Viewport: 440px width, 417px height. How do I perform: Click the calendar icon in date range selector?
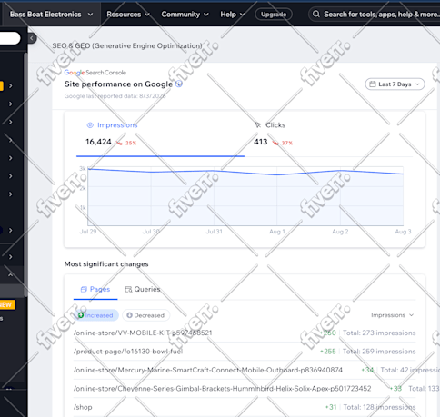(x=373, y=84)
